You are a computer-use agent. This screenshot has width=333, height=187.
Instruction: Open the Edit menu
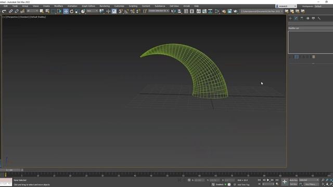point(6,6)
